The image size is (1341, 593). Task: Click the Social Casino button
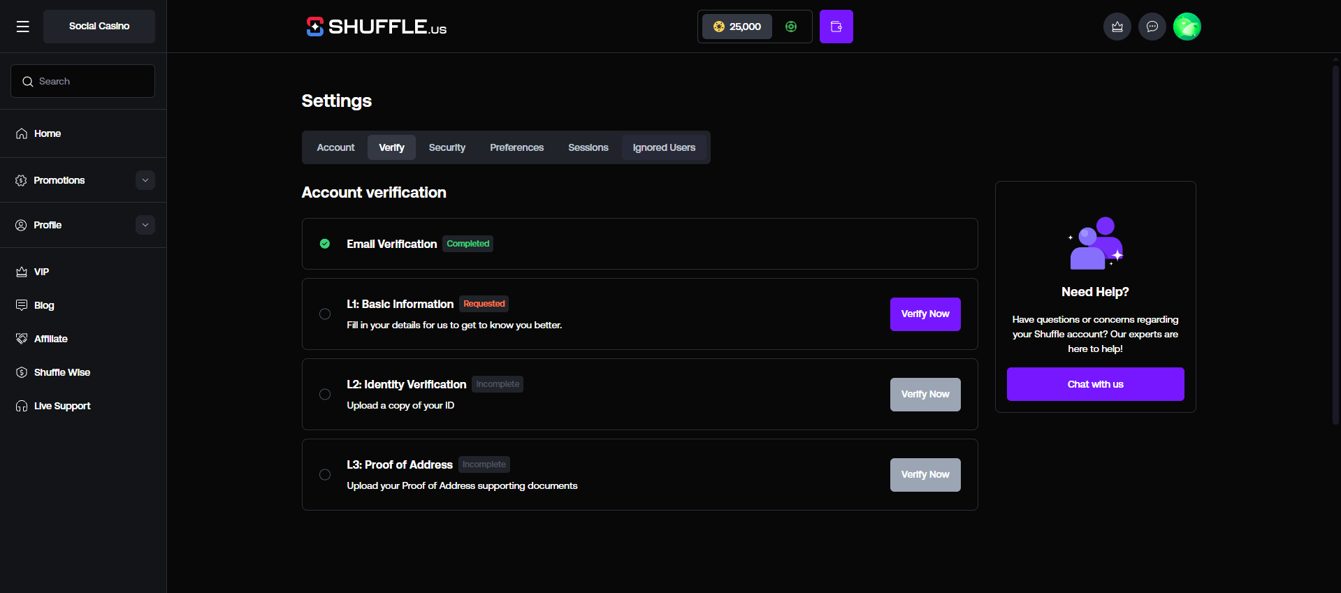click(x=99, y=27)
